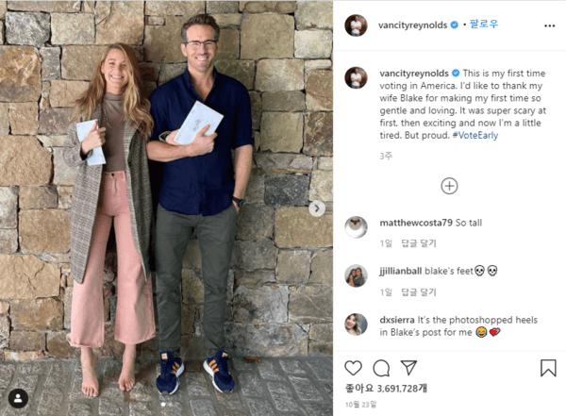This screenshot has height=416, width=566.
Task: Like the post with heart icon
Action: (353, 368)
